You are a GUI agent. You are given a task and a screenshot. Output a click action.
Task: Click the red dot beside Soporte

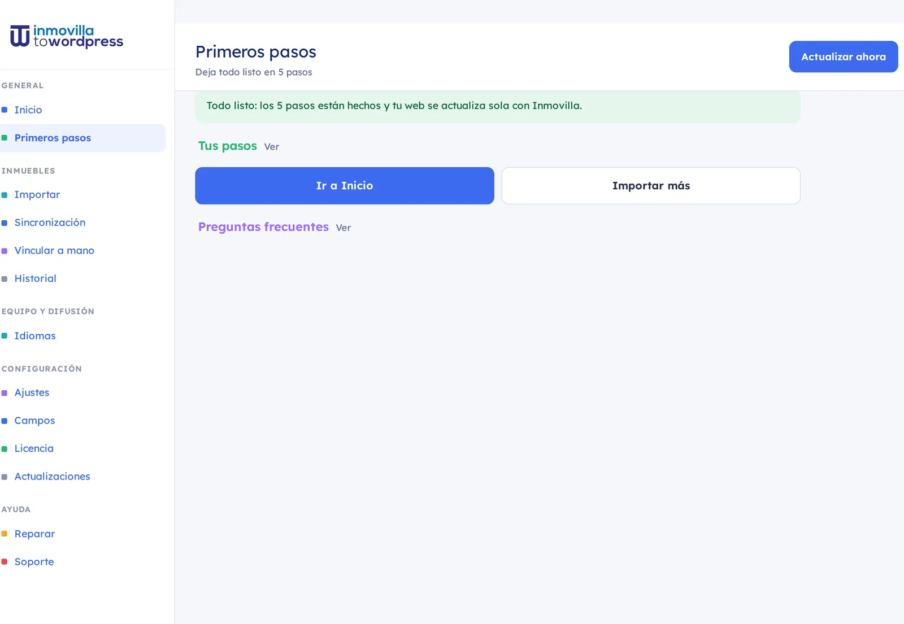coord(5,562)
